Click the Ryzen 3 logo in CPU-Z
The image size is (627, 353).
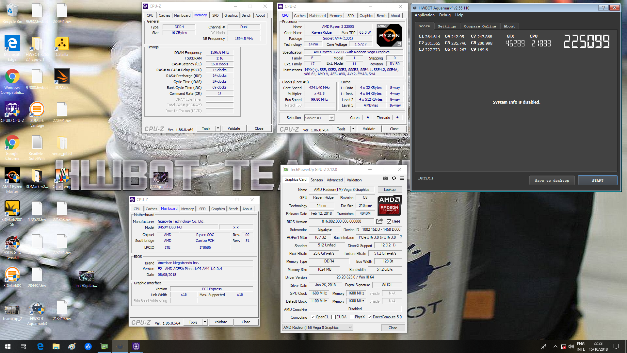point(389,35)
